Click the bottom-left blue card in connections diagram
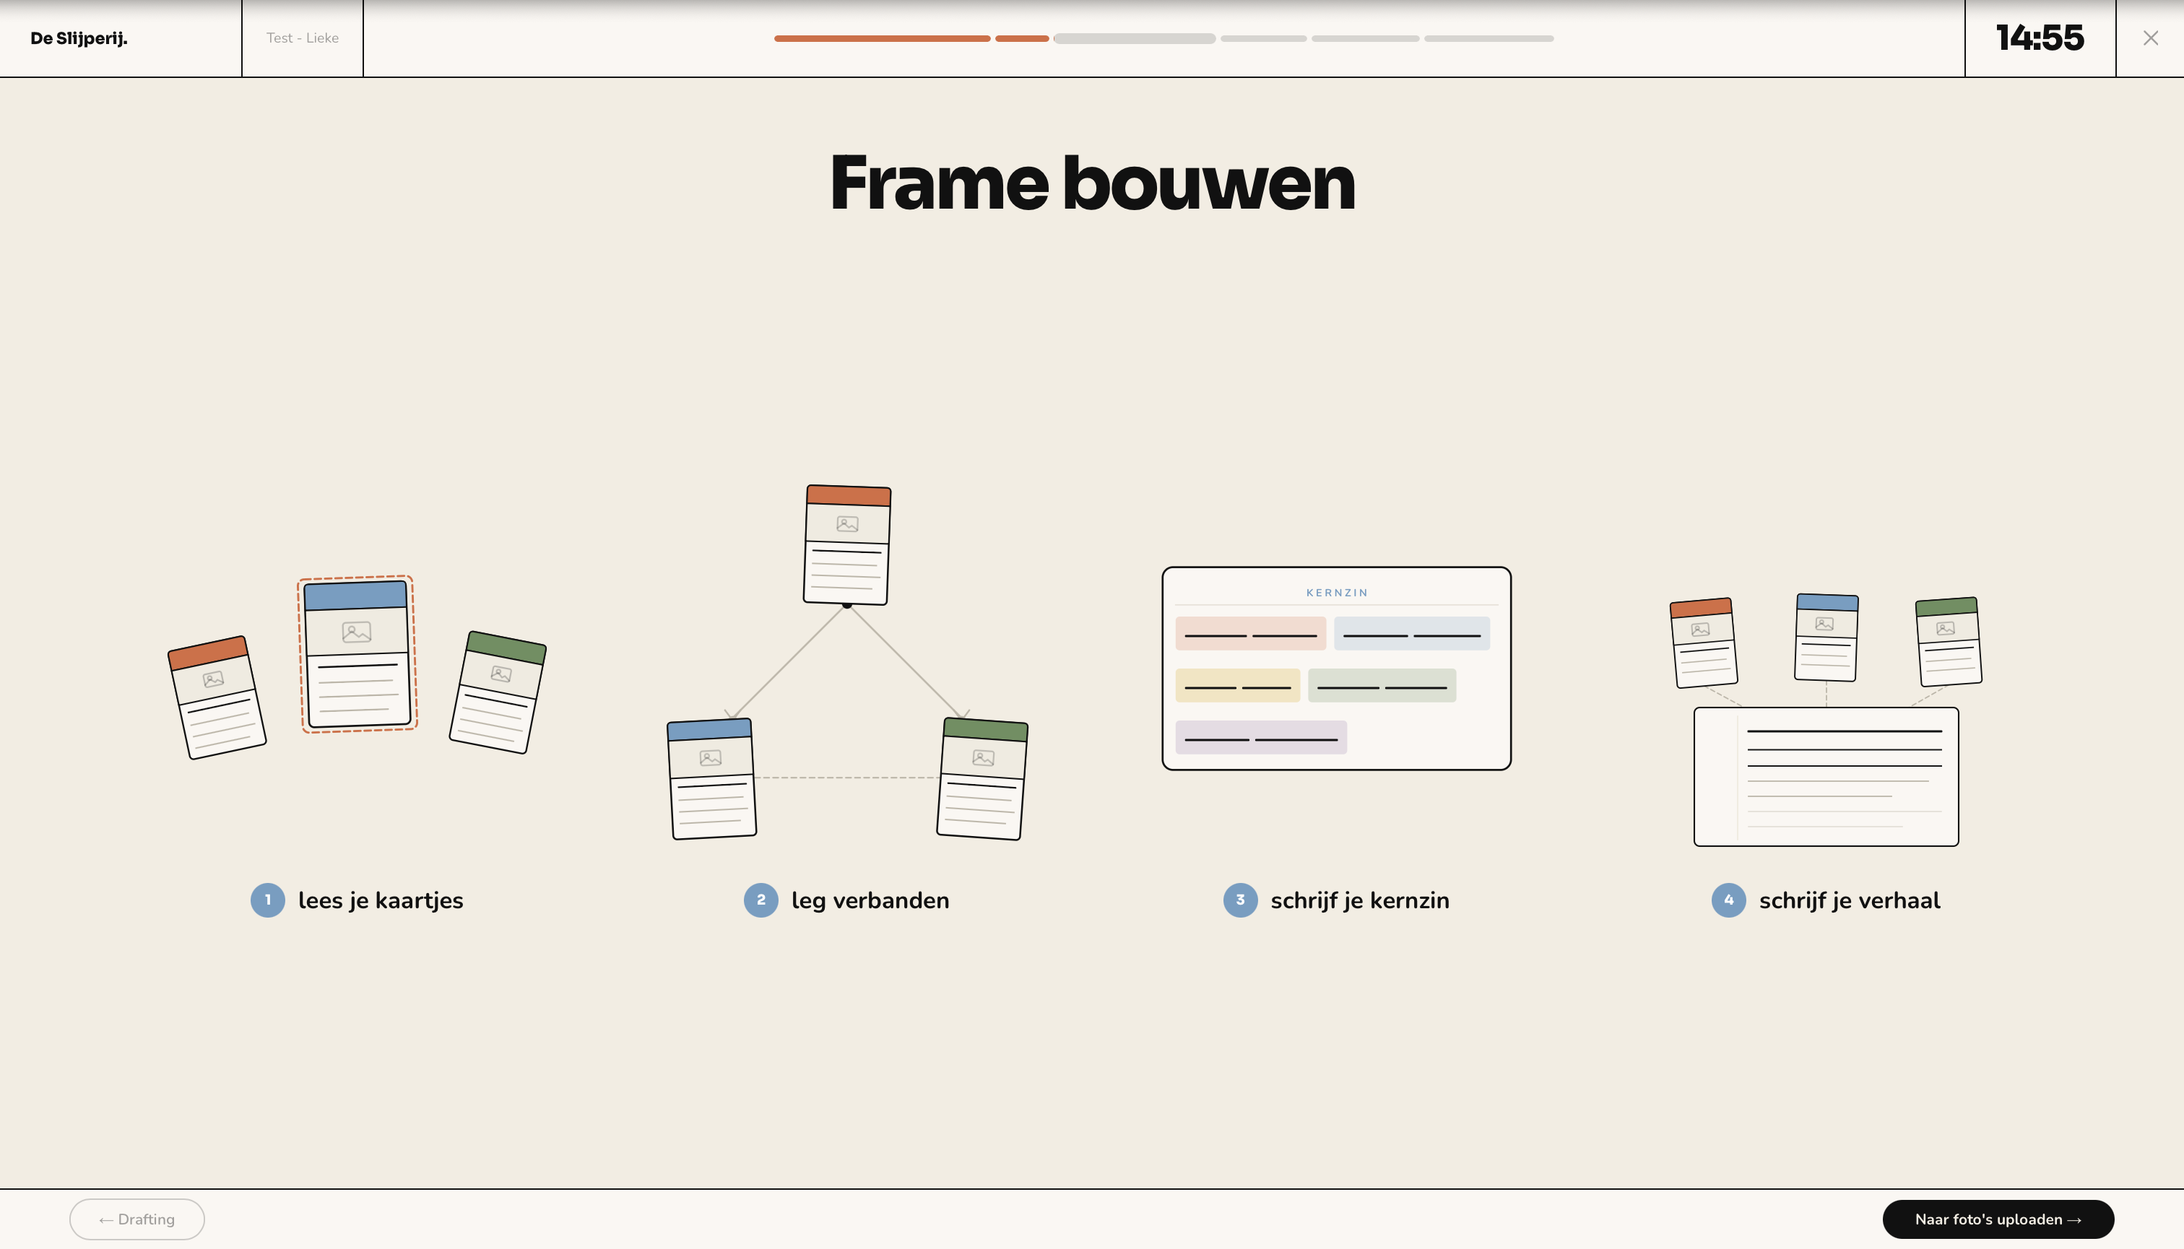The image size is (2184, 1249). tap(711, 779)
